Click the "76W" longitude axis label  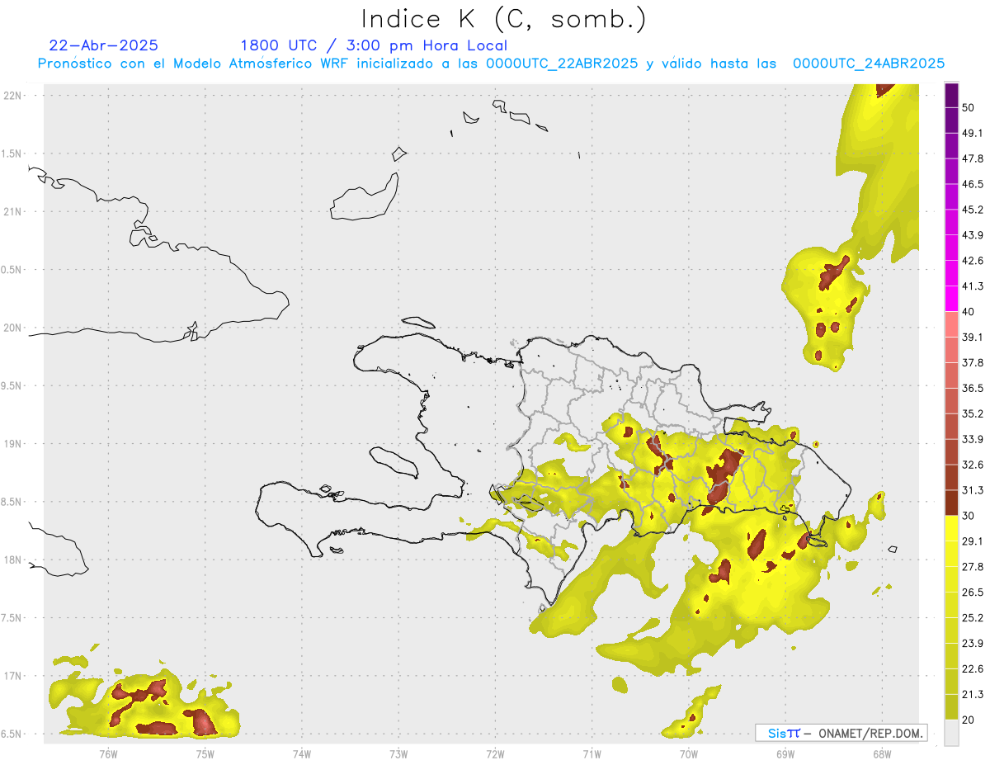pos(108,753)
